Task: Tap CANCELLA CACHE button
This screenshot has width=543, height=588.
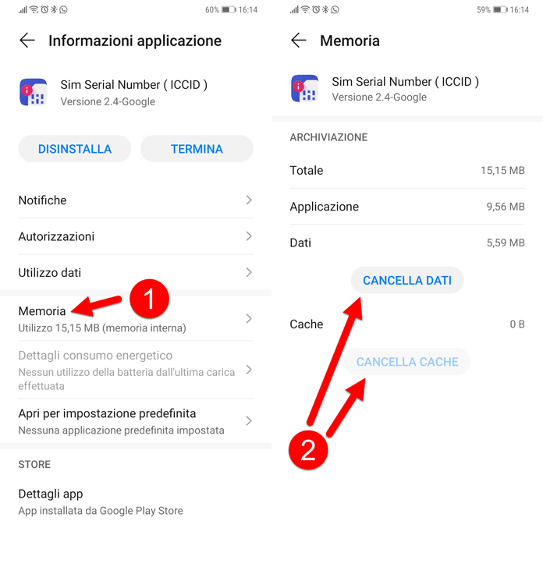Action: click(407, 362)
